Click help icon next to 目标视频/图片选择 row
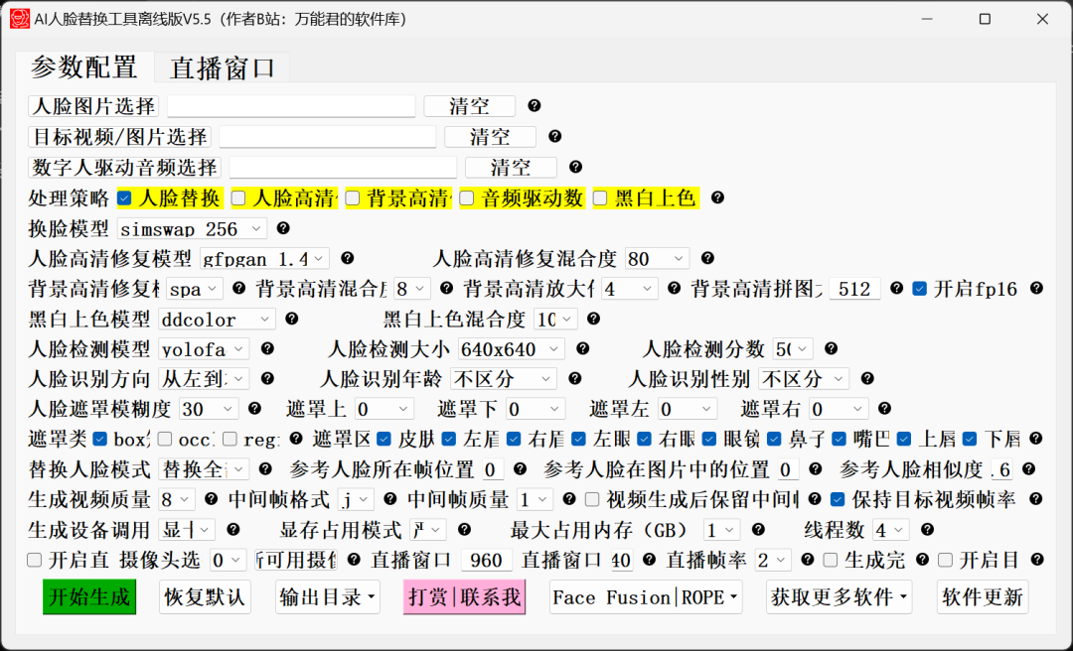Image resolution: width=1073 pixels, height=651 pixels. click(x=555, y=136)
